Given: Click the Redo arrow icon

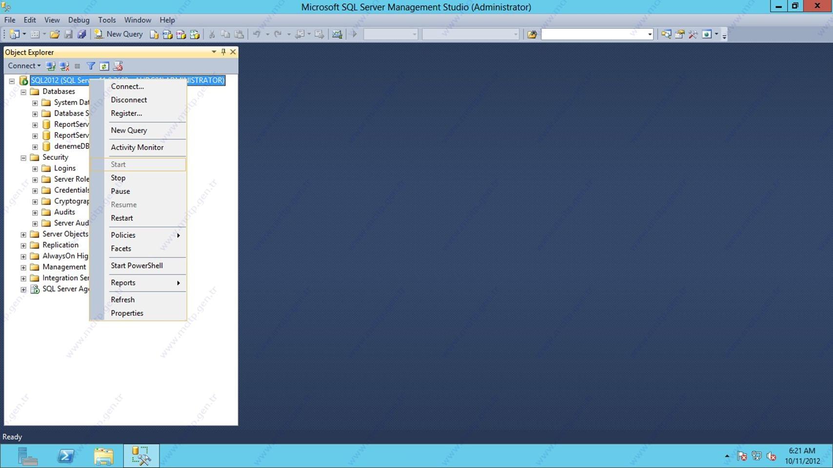Looking at the screenshot, I should (278, 34).
